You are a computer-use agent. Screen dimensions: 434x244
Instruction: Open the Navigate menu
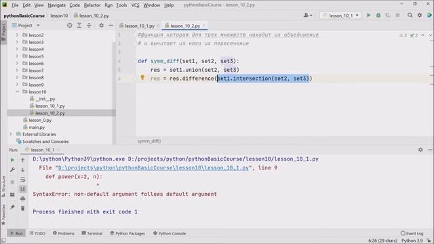pyautogui.click(x=56, y=5)
